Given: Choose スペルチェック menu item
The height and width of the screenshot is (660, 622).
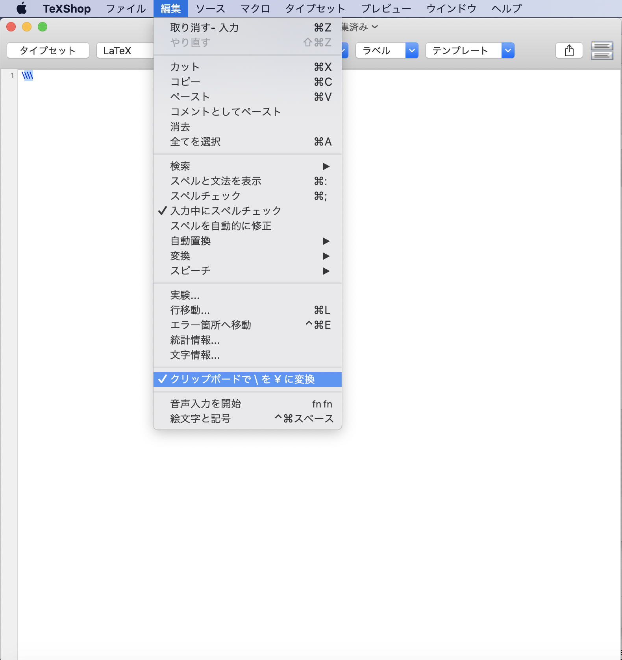Looking at the screenshot, I should [x=248, y=196].
